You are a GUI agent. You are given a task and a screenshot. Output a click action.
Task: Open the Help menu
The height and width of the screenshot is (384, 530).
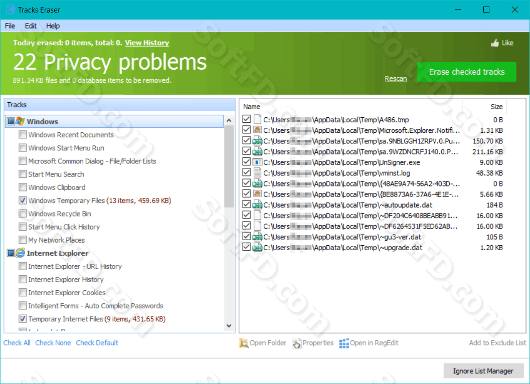click(x=53, y=26)
